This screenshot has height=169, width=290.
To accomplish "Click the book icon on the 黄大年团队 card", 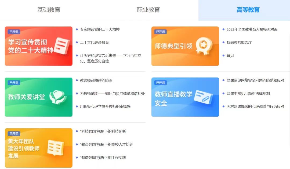I will (x=55, y=148).
